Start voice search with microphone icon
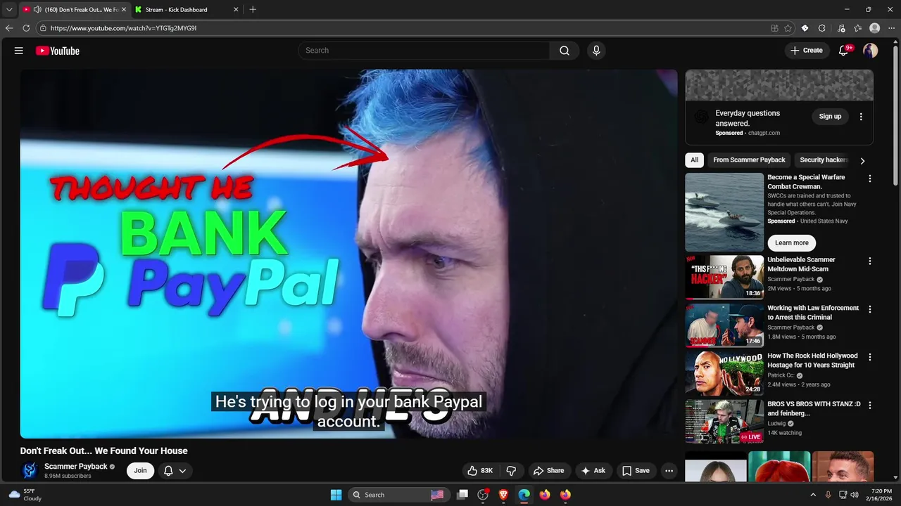 (596, 51)
